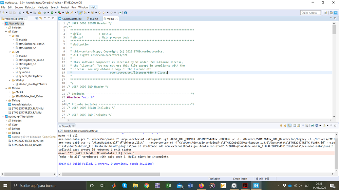Open dropdown next to Build hammer
The width and height of the screenshot is (339, 190).
(x=31, y=13)
